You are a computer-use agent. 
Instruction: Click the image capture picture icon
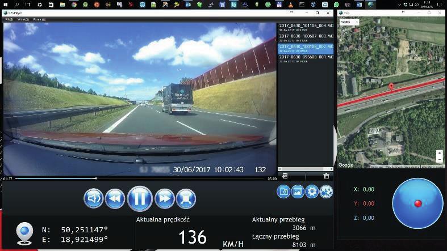pos(297,192)
